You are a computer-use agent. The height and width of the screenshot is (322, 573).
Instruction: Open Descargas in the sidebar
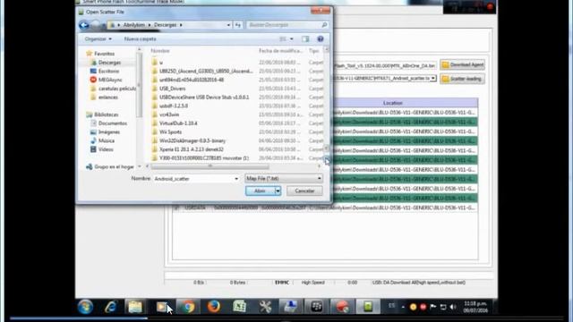click(109, 63)
